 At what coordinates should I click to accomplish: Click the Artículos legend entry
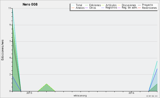click(x=111, y=5)
